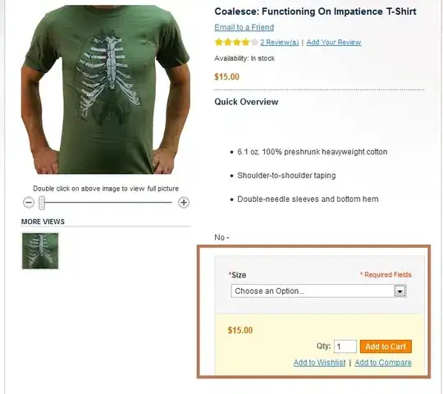Focus the Qty input field
The width and height of the screenshot is (443, 394).
pos(345,346)
